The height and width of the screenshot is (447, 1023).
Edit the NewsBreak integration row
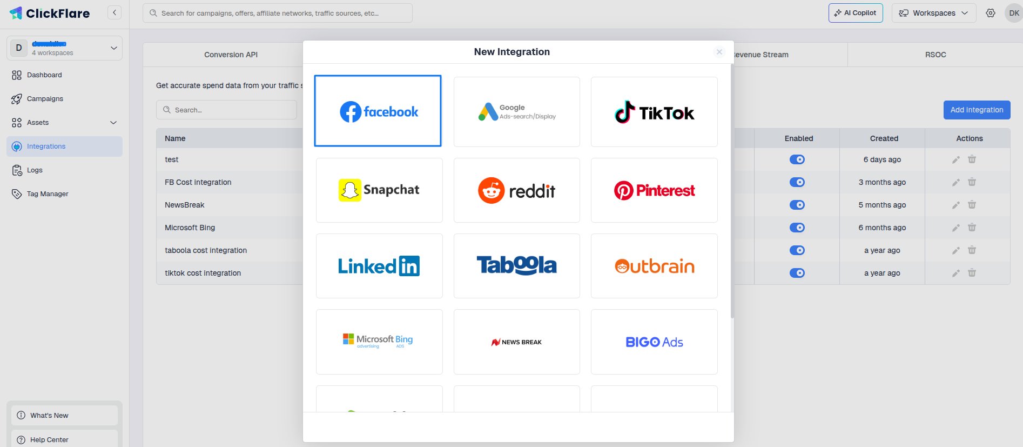pyautogui.click(x=955, y=205)
